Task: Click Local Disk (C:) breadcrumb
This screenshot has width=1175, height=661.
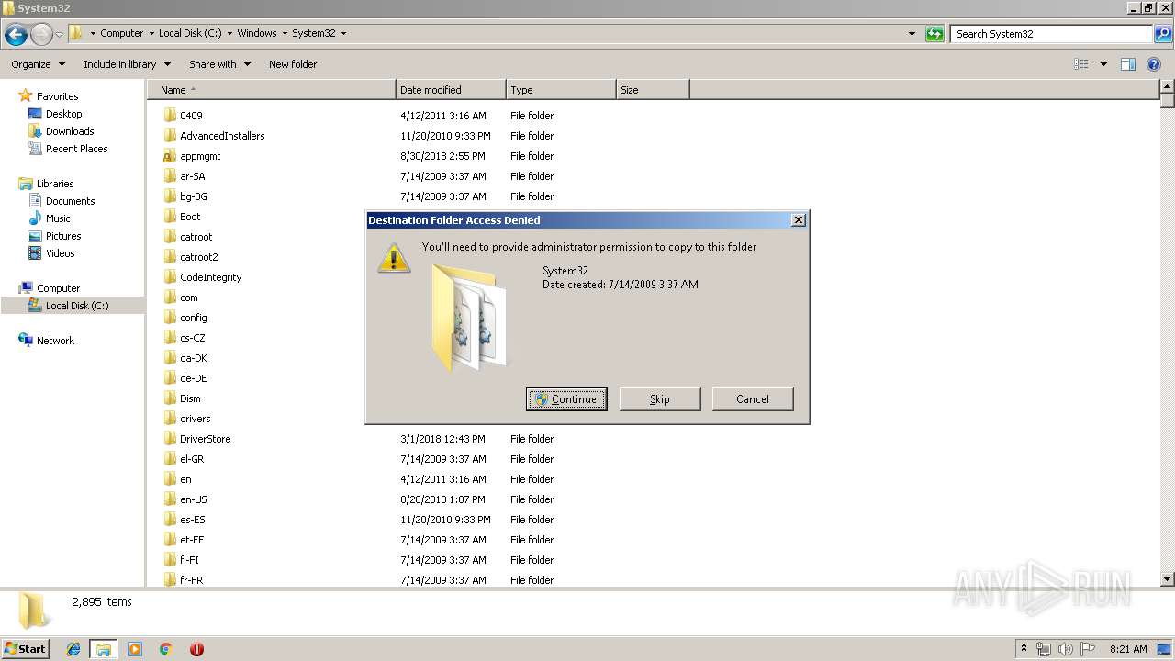Action: [x=190, y=33]
